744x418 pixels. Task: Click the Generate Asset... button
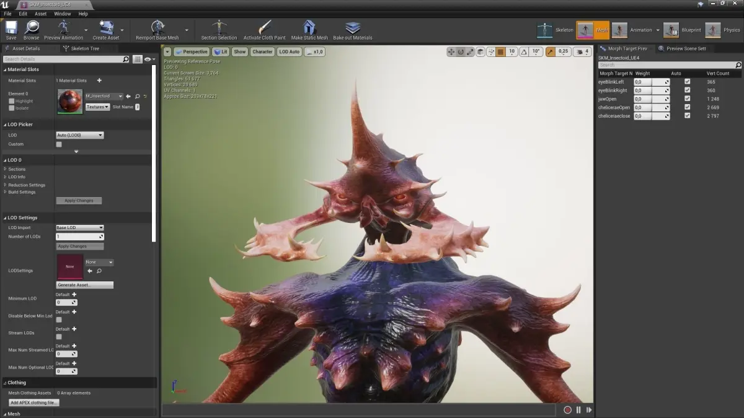click(85, 285)
